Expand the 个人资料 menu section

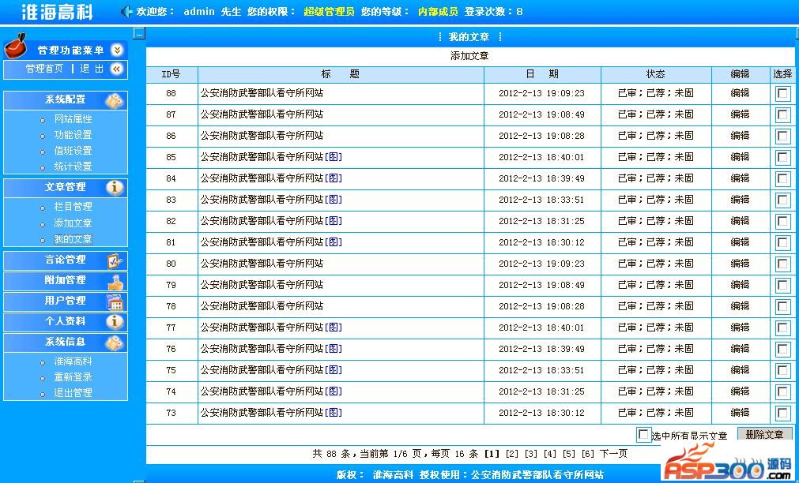[x=66, y=322]
